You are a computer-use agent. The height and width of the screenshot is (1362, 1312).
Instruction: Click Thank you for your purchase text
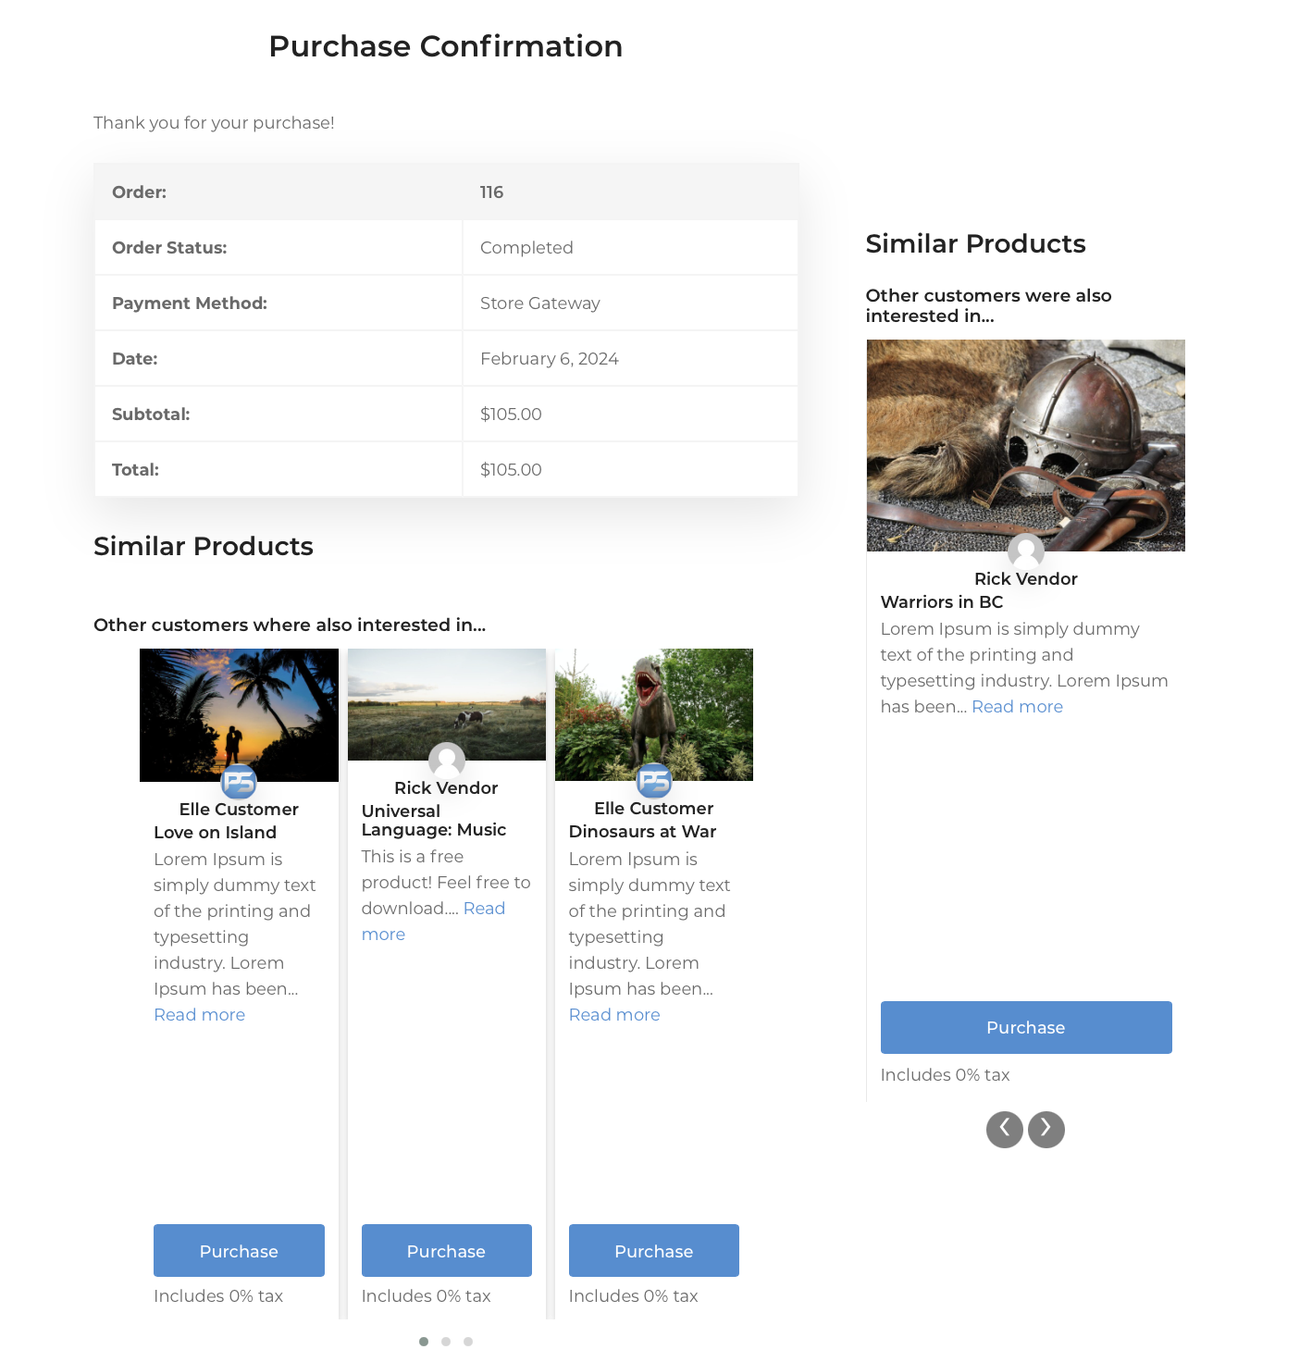214,123
